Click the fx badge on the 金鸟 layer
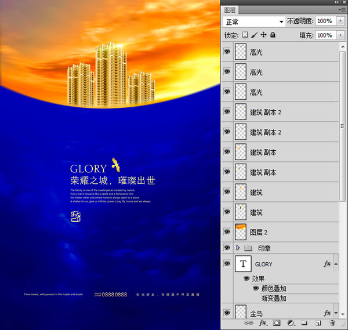The width and height of the screenshot is (348, 330). click(x=327, y=313)
